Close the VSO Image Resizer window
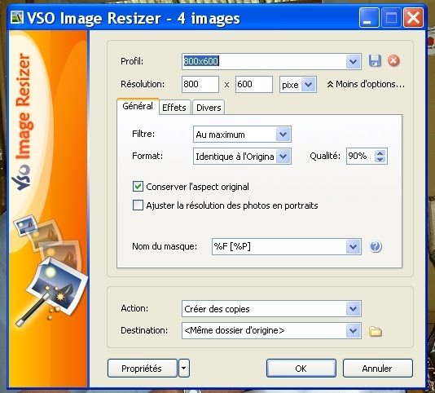 click(413, 18)
